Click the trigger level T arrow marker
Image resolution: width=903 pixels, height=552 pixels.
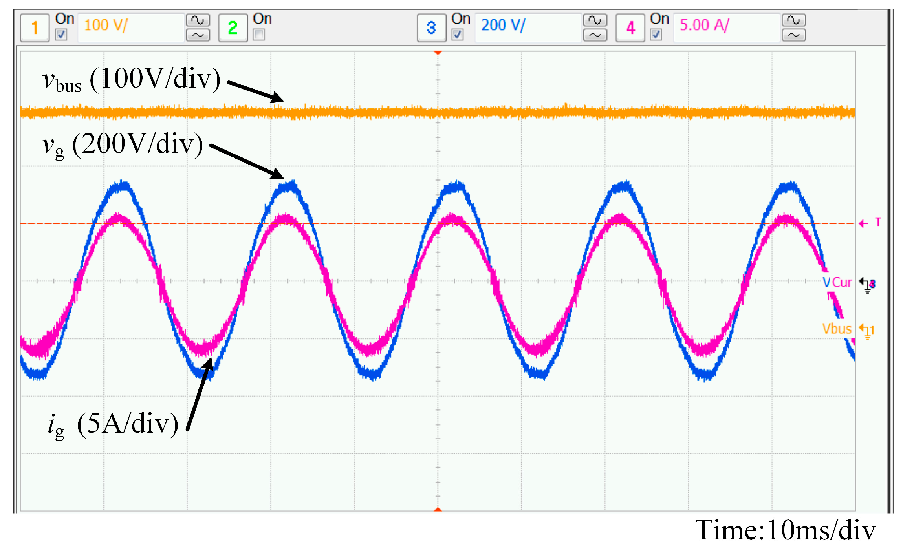click(x=863, y=223)
